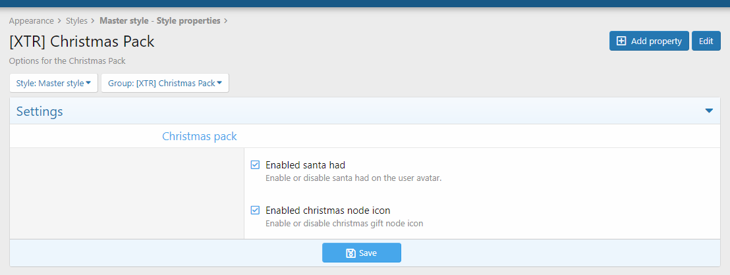Click the [XTR] Christmas Pack page title

coord(82,41)
